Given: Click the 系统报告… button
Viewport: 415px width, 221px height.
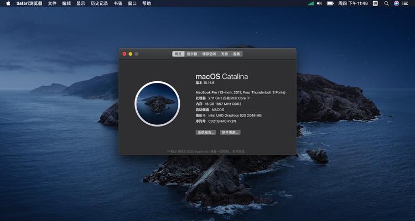Looking at the screenshot, I should point(206,132).
